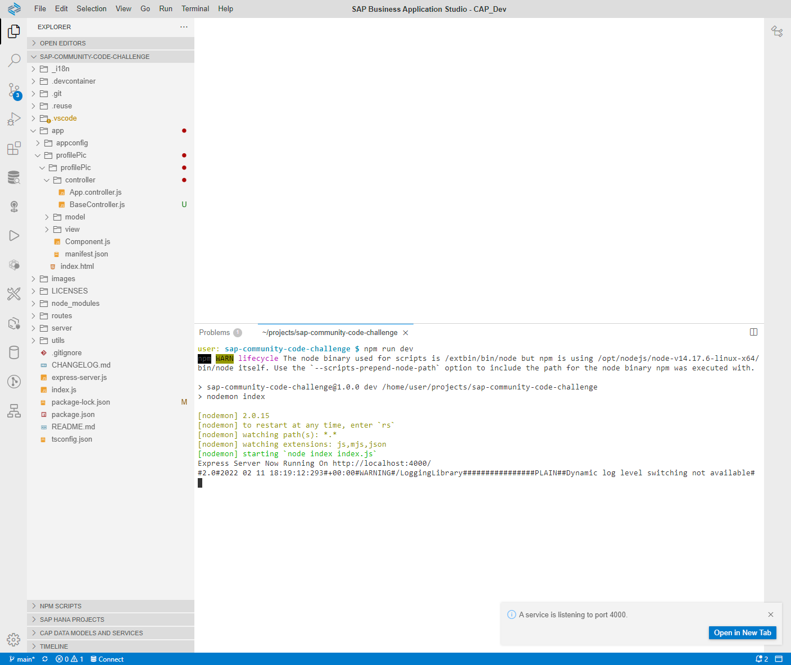
Task: Open the Terminal menu
Action: click(x=195, y=9)
